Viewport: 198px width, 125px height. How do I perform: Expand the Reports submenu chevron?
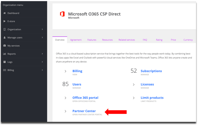coord(42,54)
